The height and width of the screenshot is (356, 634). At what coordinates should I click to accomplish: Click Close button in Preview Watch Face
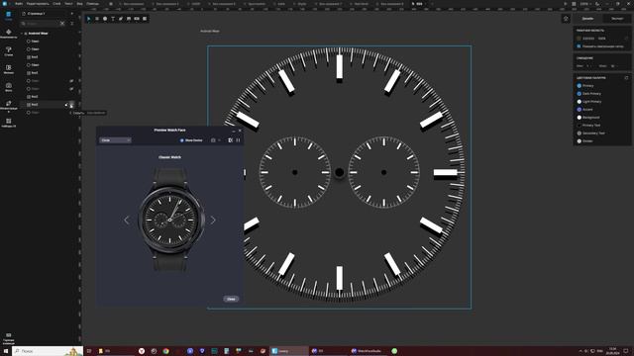(x=231, y=299)
